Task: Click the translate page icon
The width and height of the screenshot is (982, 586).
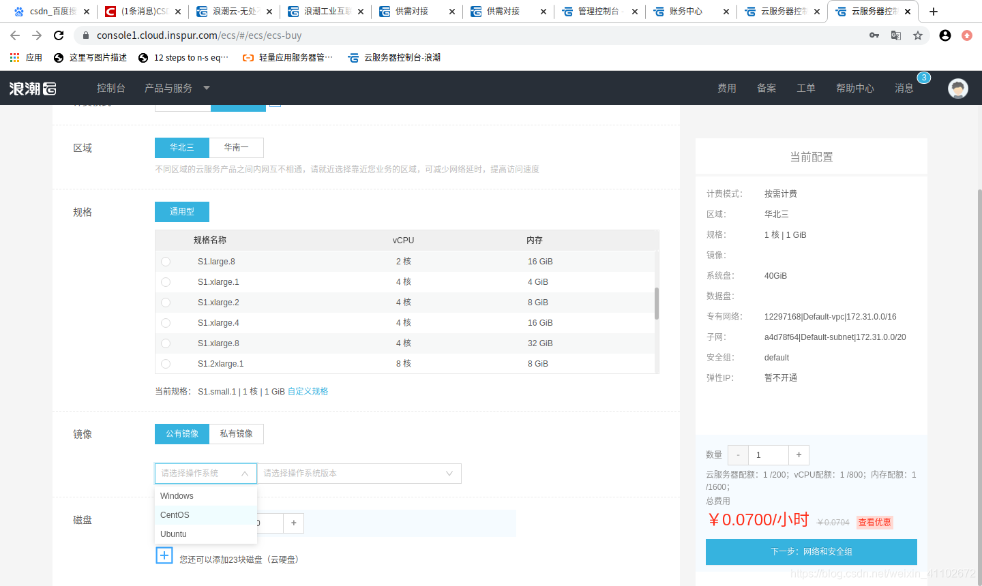Action: point(896,35)
